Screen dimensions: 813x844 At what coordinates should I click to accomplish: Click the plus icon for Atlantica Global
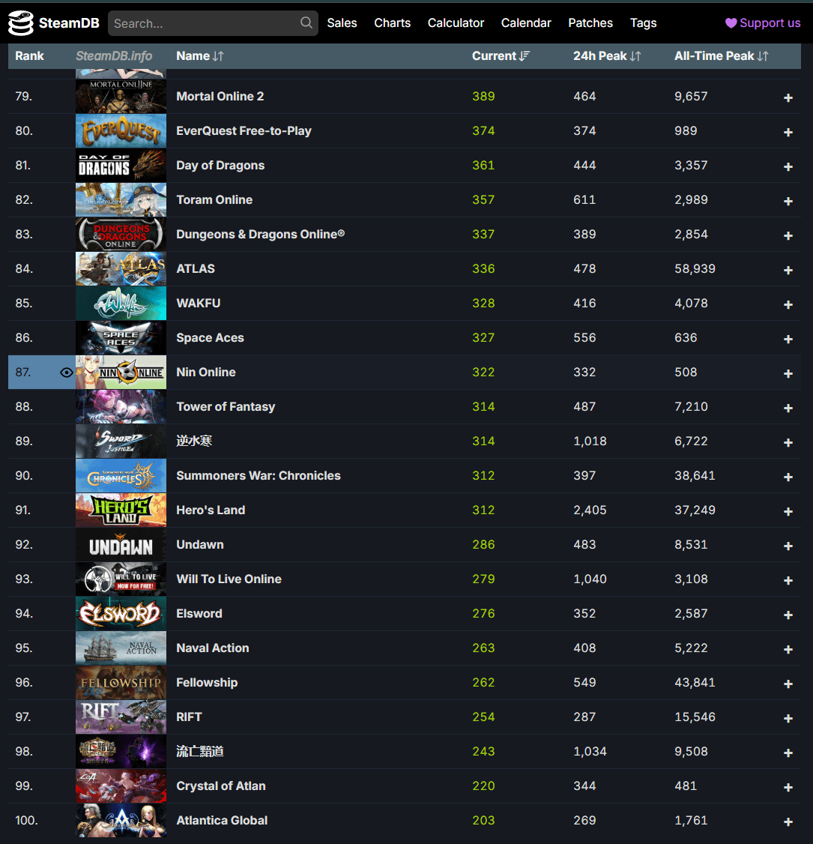point(788,821)
